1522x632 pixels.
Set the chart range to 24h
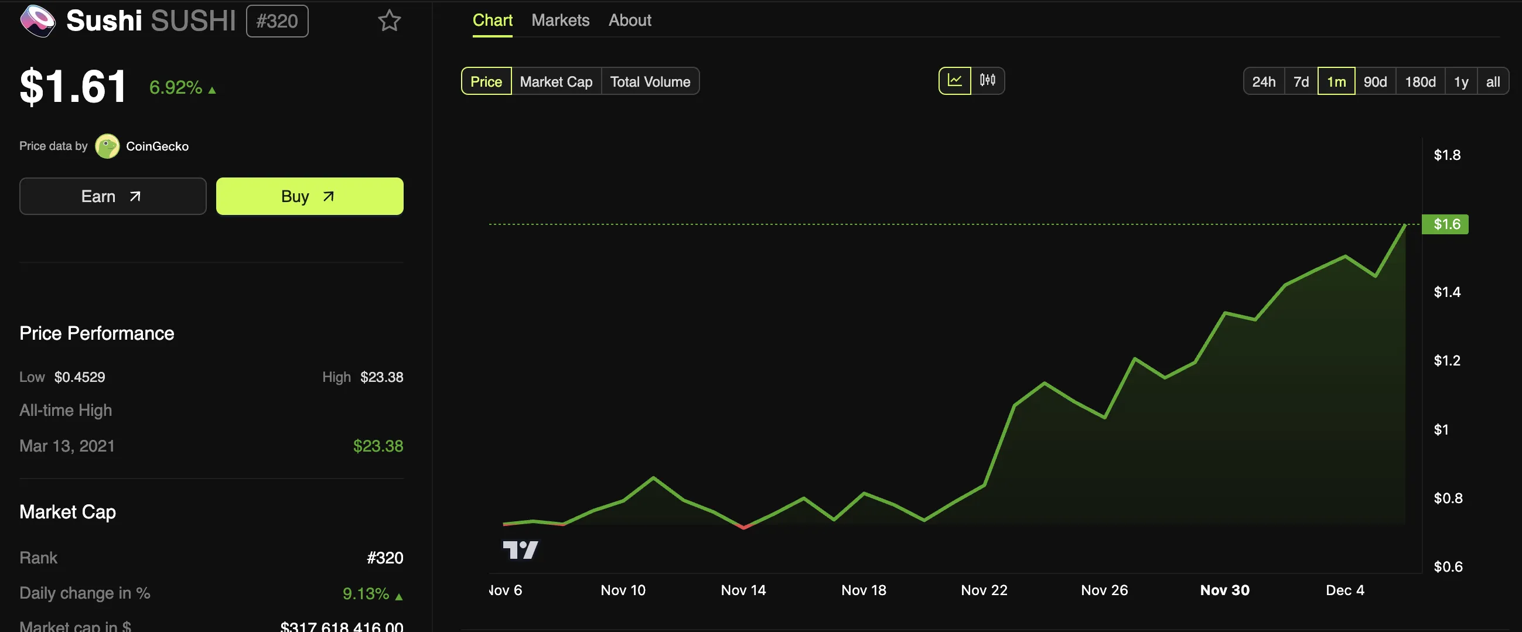(1264, 81)
